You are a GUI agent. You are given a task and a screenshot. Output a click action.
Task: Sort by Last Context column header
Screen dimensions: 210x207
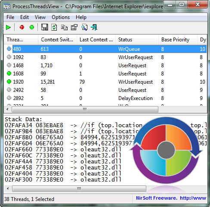pos(96,40)
